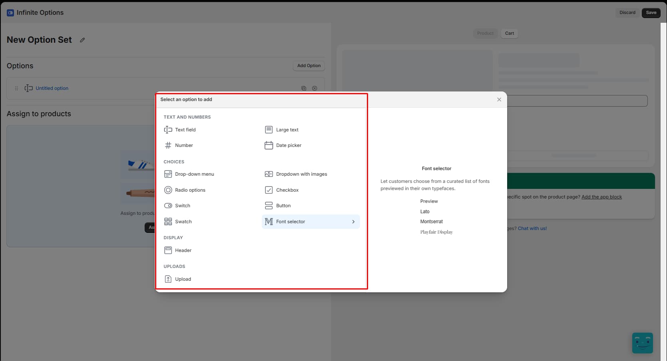Pick the Date picker label
The height and width of the screenshot is (361, 667).
289,145
